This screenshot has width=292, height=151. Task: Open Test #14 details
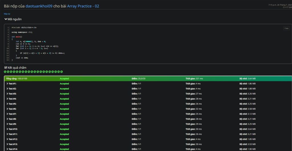click(x=13, y=149)
